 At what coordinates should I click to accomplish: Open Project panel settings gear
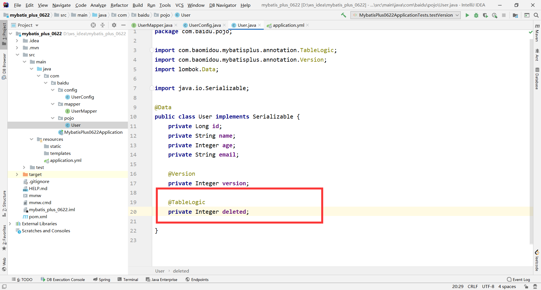[114, 25]
